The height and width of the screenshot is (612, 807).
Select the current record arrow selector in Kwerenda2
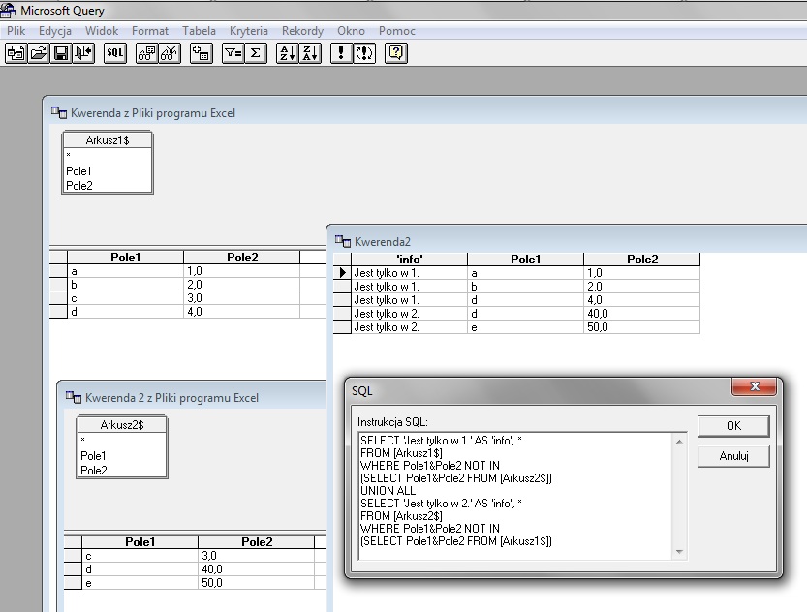342,272
